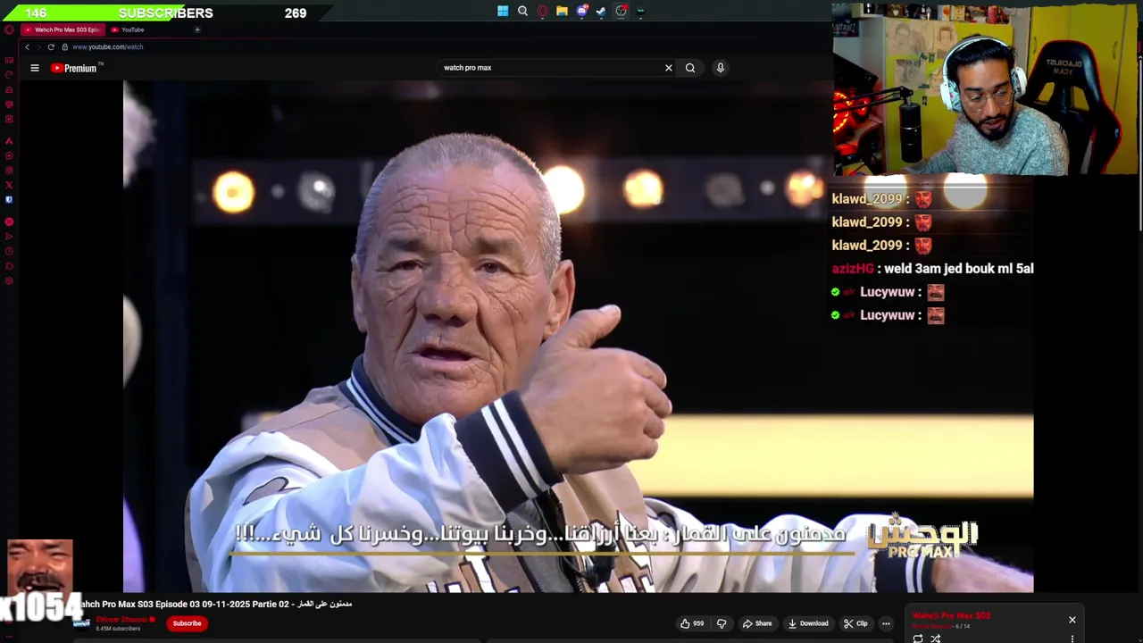The width and height of the screenshot is (1143, 643).
Task: Click the www.youtube.com/watch address bar
Action: pyautogui.click(x=107, y=46)
